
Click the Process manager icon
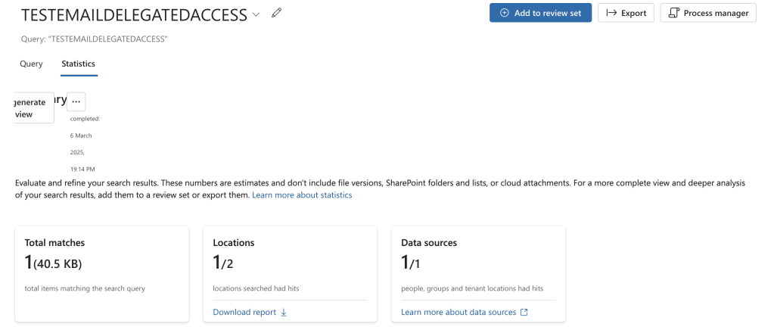click(x=674, y=13)
